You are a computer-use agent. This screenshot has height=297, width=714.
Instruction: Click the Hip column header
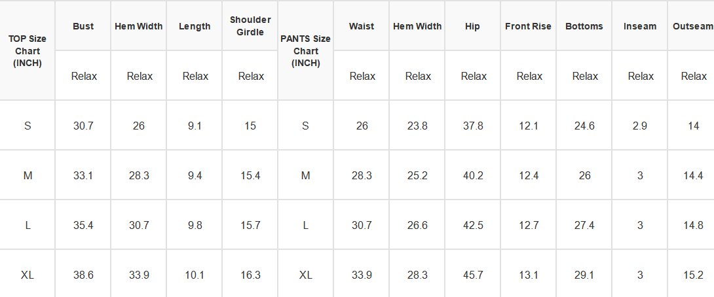point(473,26)
